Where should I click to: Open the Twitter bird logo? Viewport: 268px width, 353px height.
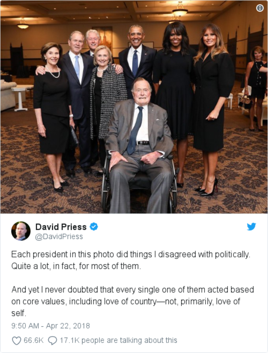click(x=251, y=226)
